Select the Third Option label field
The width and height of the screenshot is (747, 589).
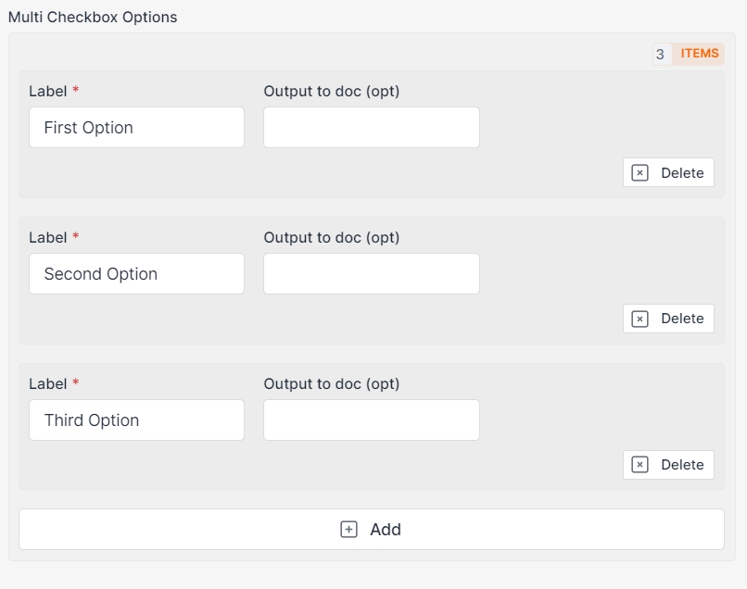click(x=136, y=420)
